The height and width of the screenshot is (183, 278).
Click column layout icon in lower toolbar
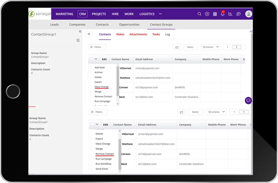[x=181, y=112]
